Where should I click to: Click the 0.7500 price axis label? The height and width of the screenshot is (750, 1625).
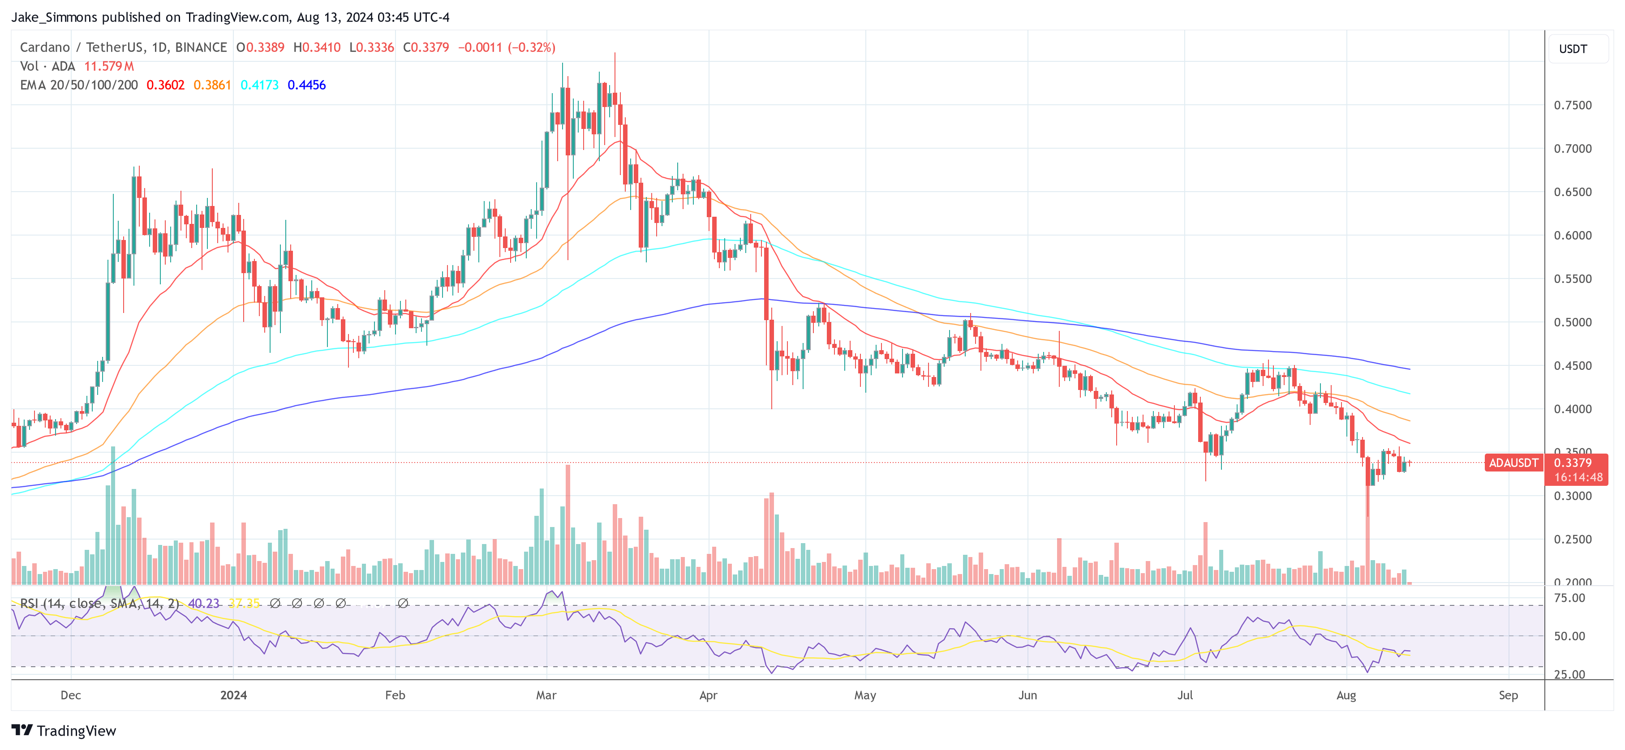click(x=1573, y=105)
